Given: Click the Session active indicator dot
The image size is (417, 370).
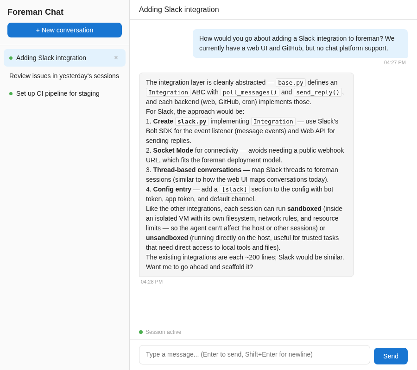Looking at the screenshot, I should (x=140, y=332).
